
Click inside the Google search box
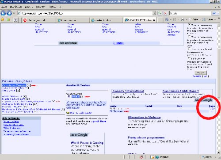190,13
